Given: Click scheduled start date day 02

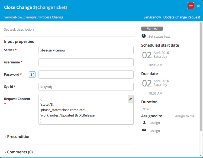Looking at the screenshot, I should point(147,55).
